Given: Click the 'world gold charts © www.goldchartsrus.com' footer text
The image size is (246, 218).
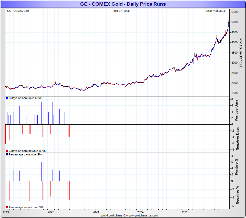Looking at the screenshot, I should coord(129,215).
